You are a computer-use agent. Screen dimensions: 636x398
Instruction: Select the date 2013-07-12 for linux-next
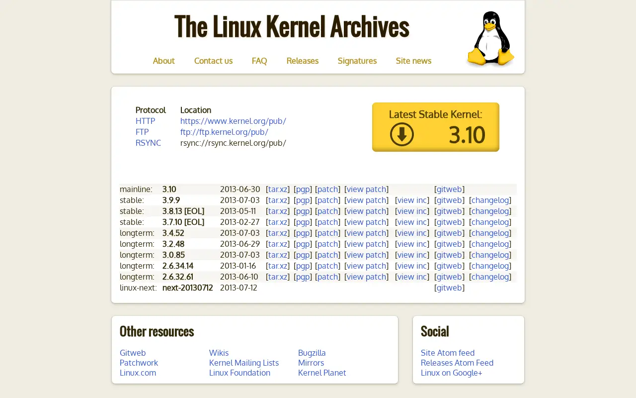(x=238, y=288)
